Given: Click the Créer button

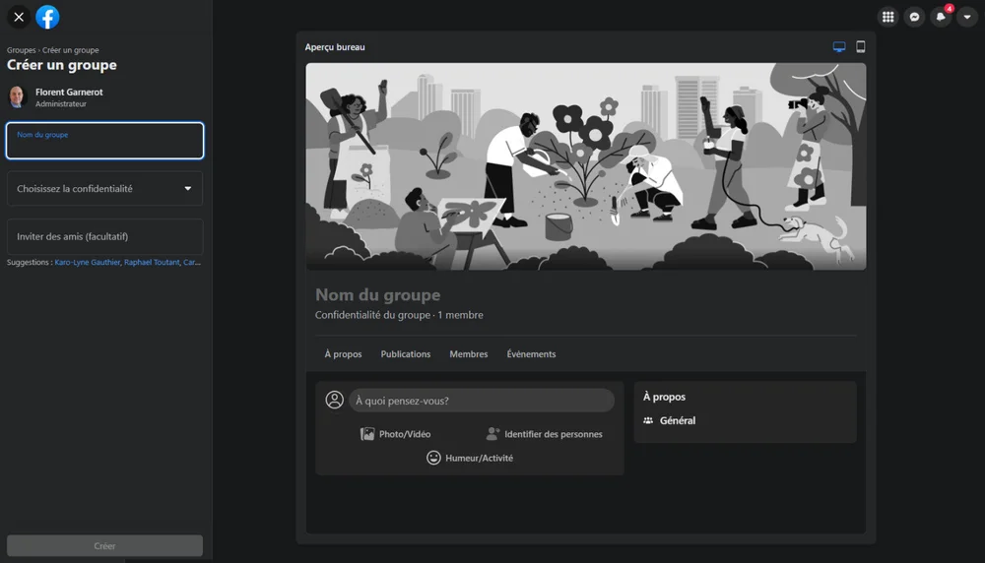Looking at the screenshot, I should [x=105, y=546].
